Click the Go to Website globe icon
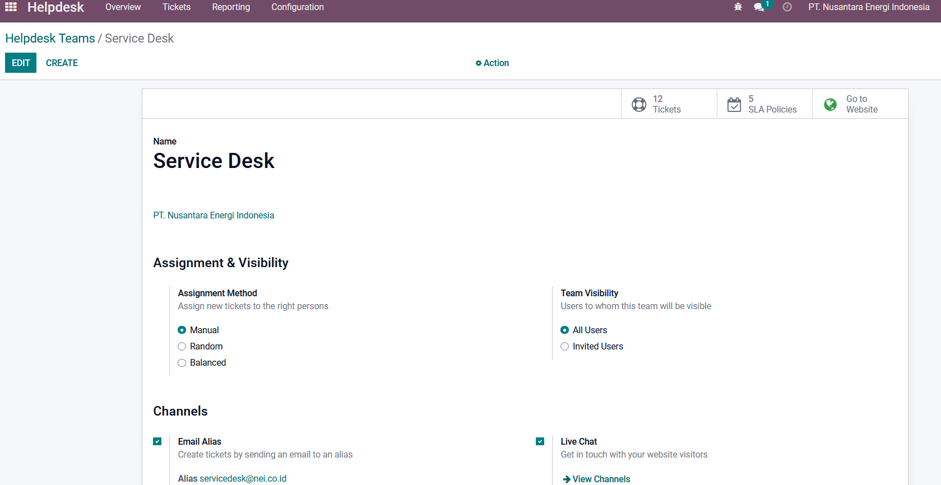This screenshot has width=941, height=485. pyautogui.click(x=830, y=105)
